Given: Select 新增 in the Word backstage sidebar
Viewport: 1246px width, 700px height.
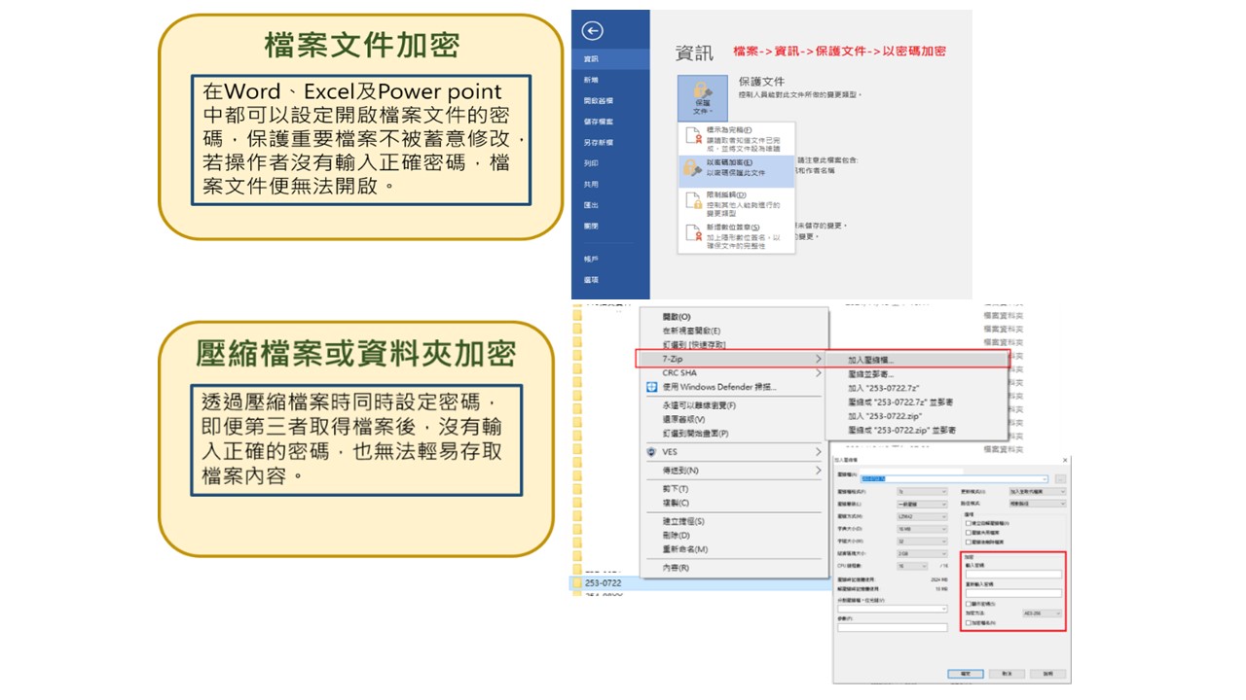Looking at the screenshot, I should pyautogui.click(x=610, y=80).
